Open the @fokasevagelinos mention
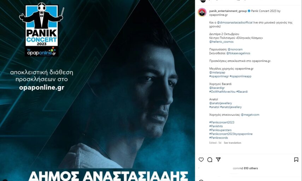 [x=238, y=53]
